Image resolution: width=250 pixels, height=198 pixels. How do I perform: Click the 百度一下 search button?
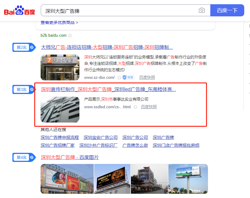tap(227, 10)
